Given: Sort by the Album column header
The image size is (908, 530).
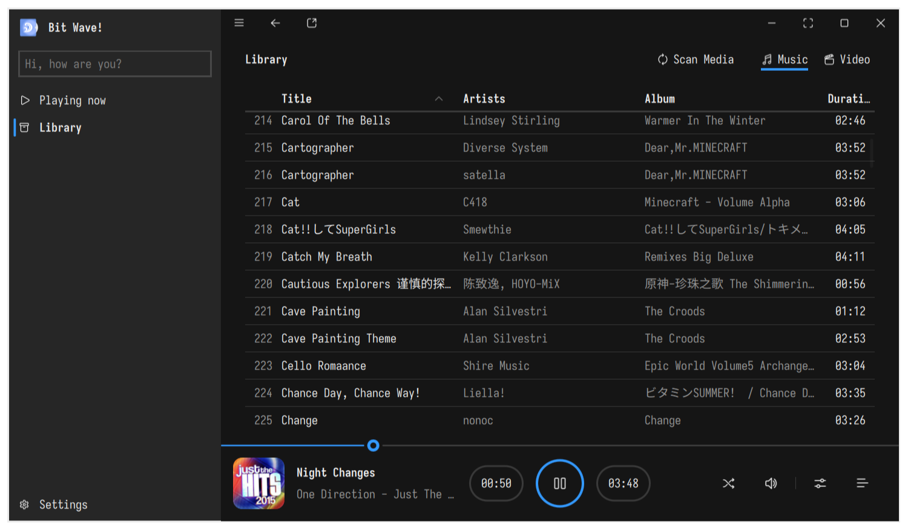Looking at the screenshot, I should point(660,99).
